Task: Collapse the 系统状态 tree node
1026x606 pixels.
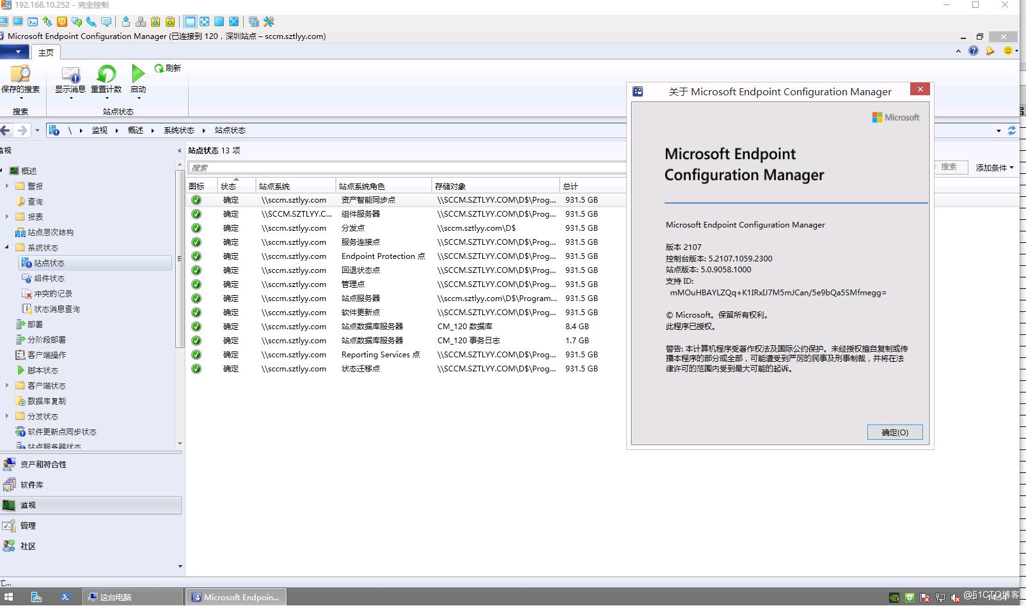Action: pyautogui.click(x=6, y=247)
